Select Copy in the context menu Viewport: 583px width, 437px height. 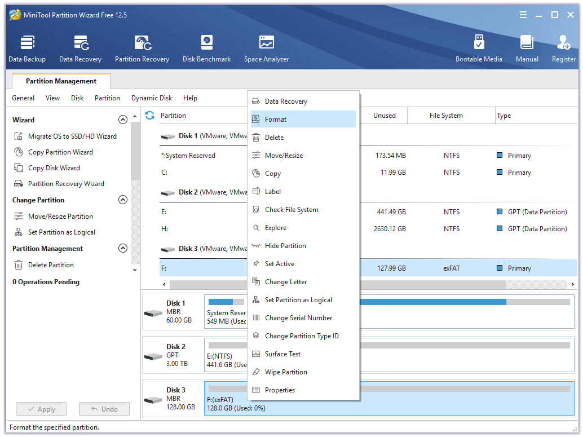pyautogui.click(x=303, y=173)
